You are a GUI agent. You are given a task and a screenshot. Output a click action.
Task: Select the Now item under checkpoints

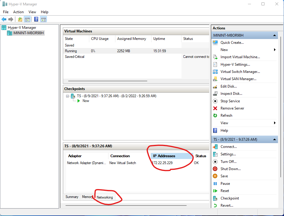(86, 101)
